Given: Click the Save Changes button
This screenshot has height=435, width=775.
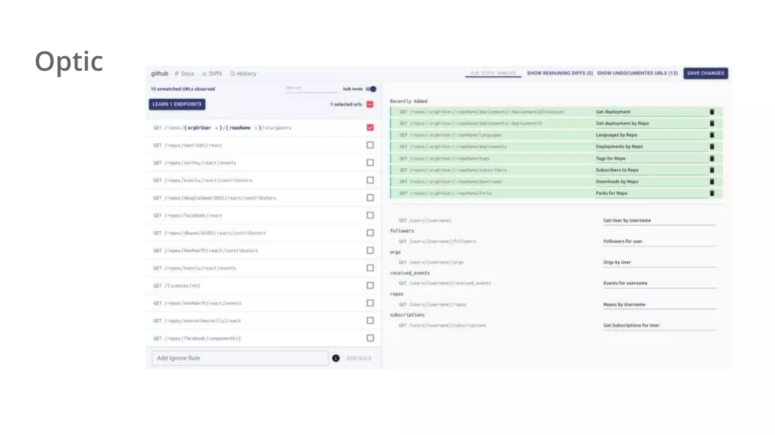Looking at the screenshot, I should 705,73.
